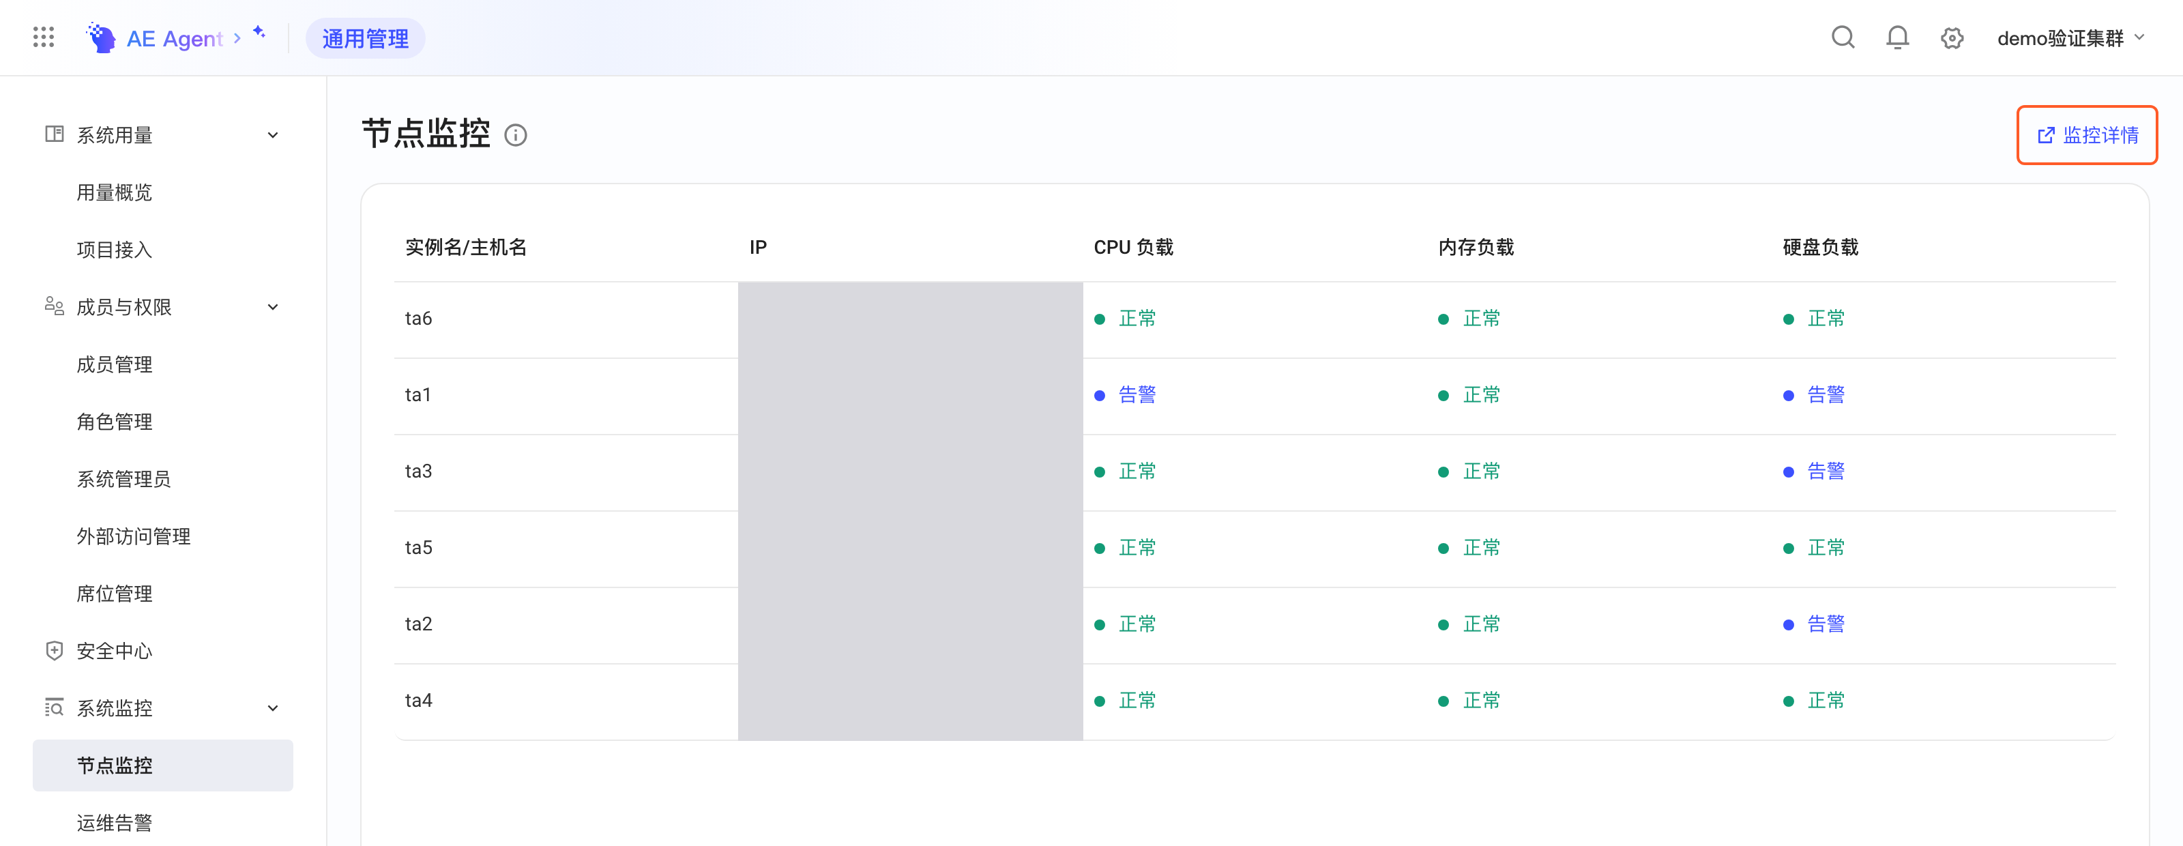Screen dimensions: 2183x846
Task: Collapse the 系统用量 section chevron
Action: 273,135
